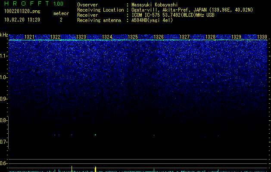The height and width of the screenshot is (172, 271).
Task: Click the observer name Masayuki Kobayashi
Action: tap(155, 5)
